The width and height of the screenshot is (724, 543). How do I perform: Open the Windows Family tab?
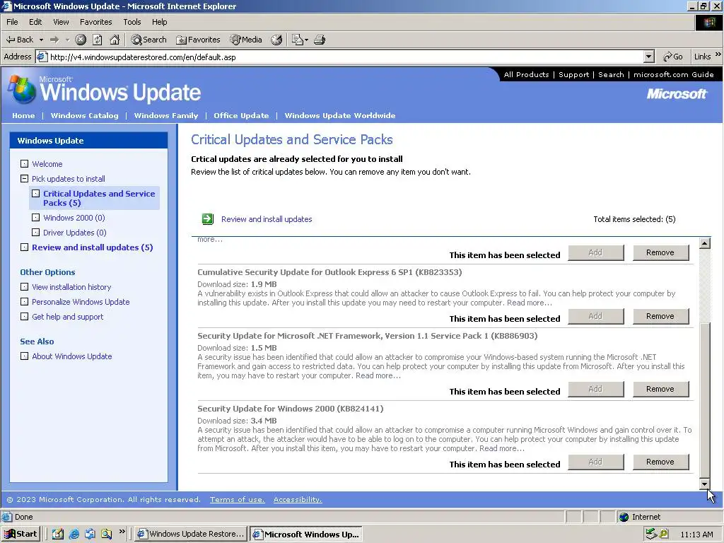pyautogui.click(x=165, y=115)
